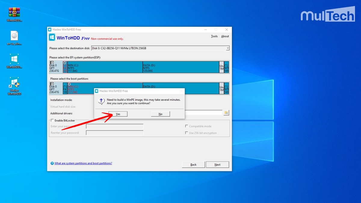Image resolution: width=361 pixels, height=203 pixels.
Task: Expand the destination disk dropdown
Action: 227,48
